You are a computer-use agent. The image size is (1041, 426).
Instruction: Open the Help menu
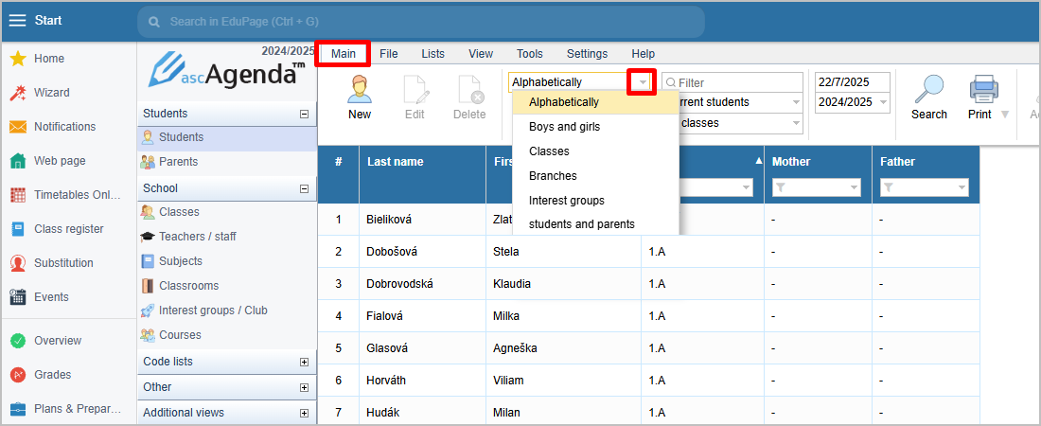(644, 54)
